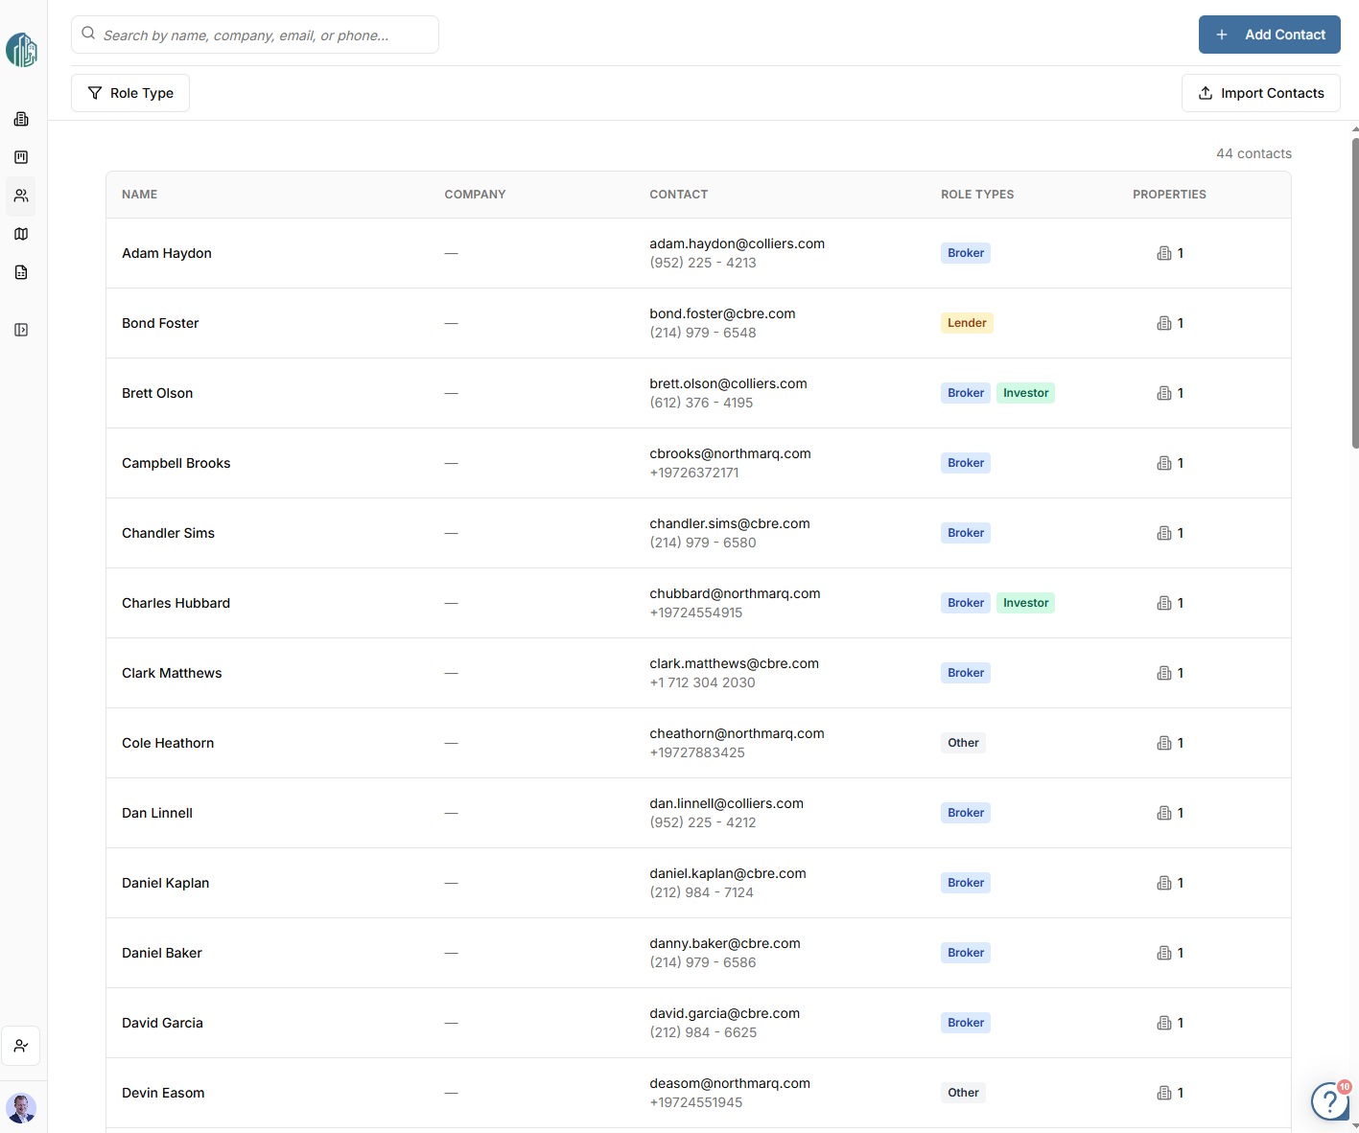Open the map view icon in the sidebar
The width and height of the screenshot is (1359, 1133).
click(21, 234)
